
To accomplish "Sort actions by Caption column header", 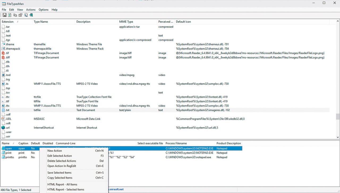I will tap(23, 143).
